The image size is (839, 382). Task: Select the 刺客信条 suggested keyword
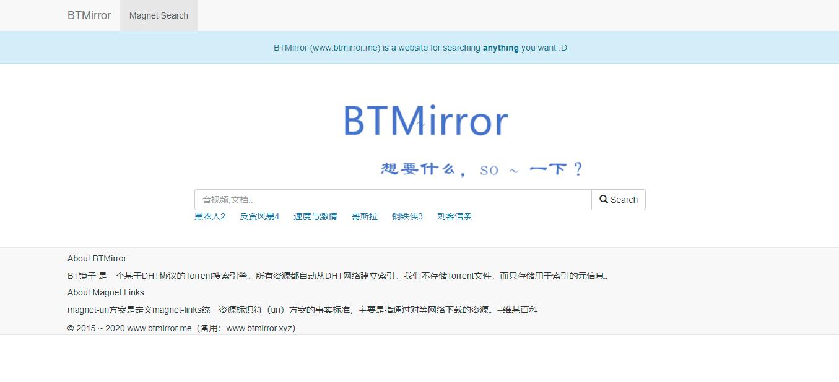454,216
